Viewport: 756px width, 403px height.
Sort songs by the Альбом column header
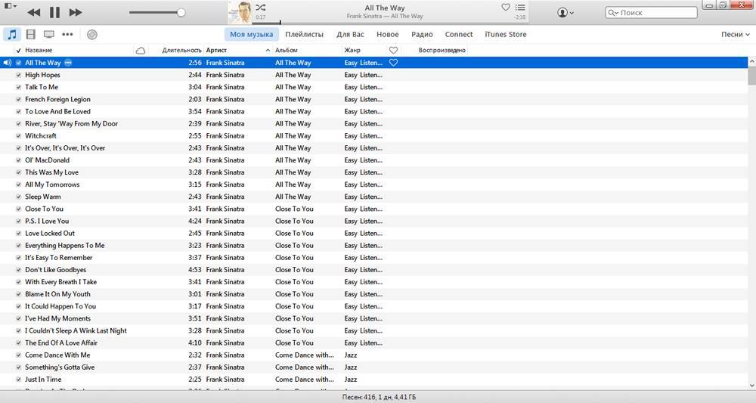pyautogui.click(x=287, y=50)
